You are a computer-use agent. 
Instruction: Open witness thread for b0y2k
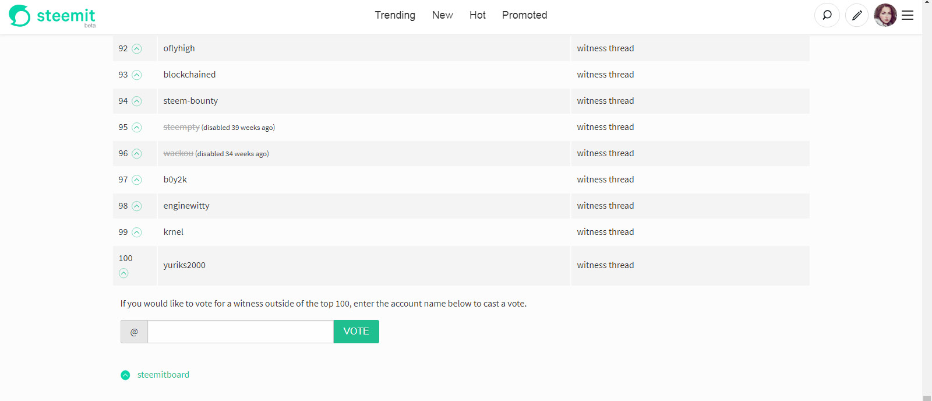pos(605,180)
